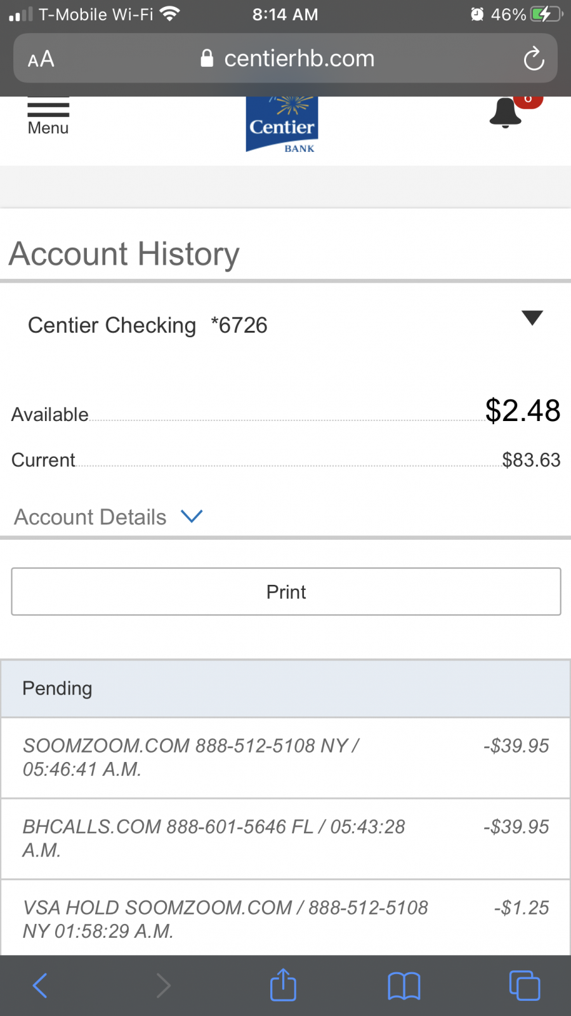Viewport: 571px width, 1016px height.
Task: Tap the notifications bell icon
Action: click(x=505, y=114)
